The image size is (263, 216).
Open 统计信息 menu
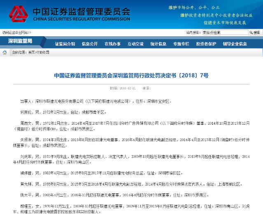[158, 44]
